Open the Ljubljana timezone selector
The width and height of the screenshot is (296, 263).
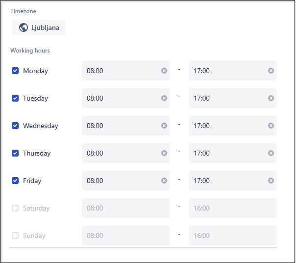pyautogui.click(x=39, y=27)
